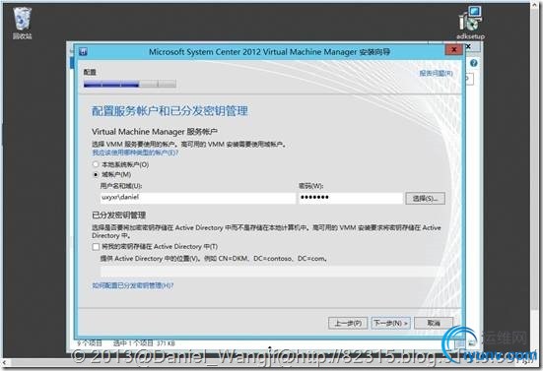Click the Next (N) > button
Viewport: 543px width, 371px height.
point(390,323)
